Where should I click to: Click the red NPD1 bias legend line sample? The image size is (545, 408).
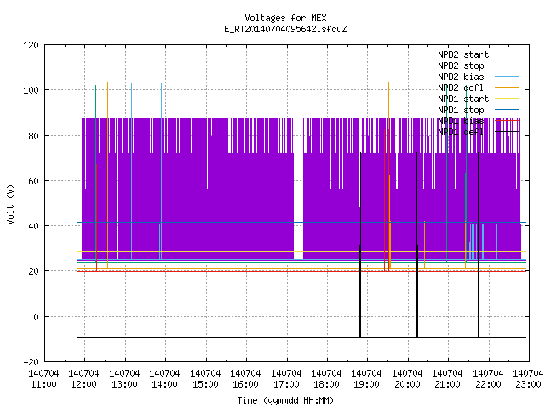click(x=508, y=120)
